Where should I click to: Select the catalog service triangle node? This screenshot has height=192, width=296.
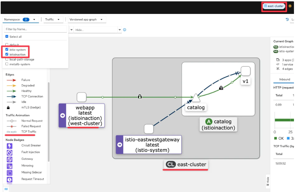coord(196,98)
